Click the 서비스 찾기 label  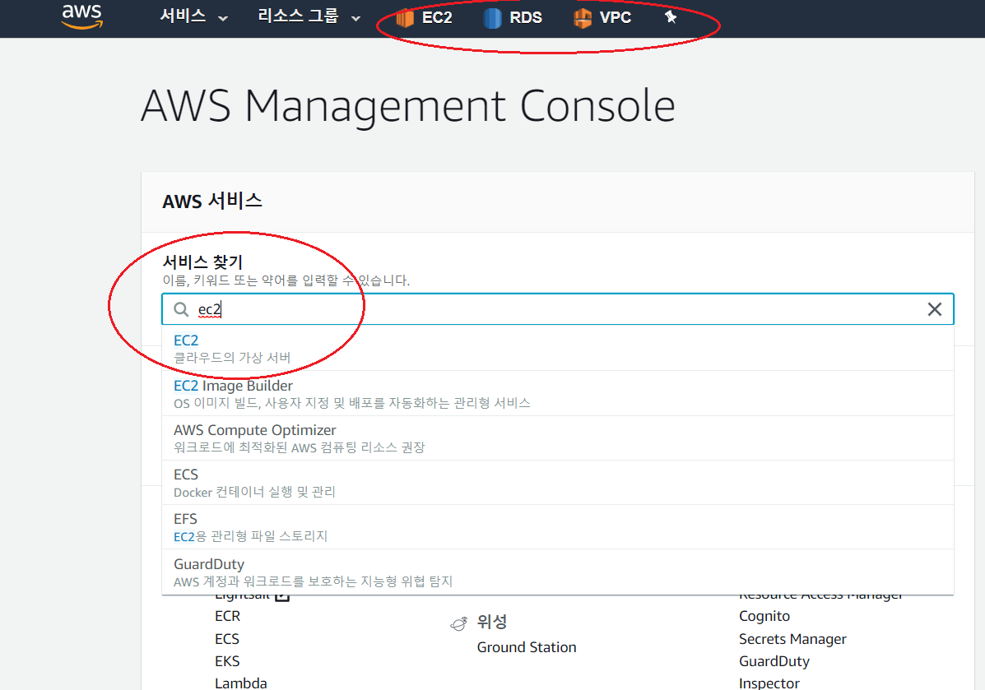point(203,262)
